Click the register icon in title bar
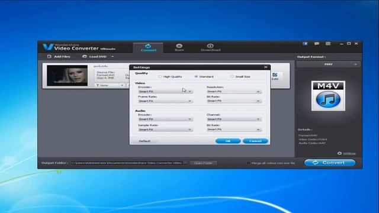Image resolution: width=379 pixels, height=213 pixels. tap(328, 44)
